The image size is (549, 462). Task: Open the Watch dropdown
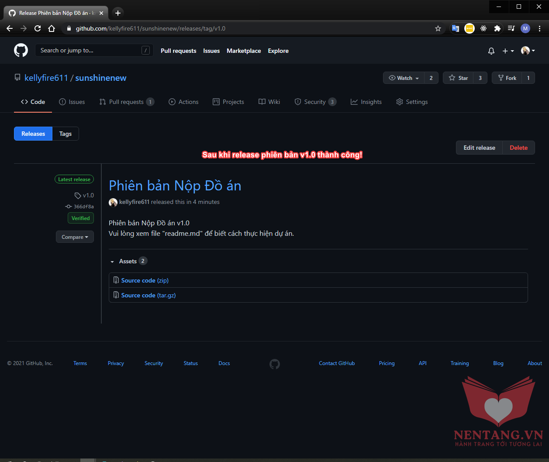tap(404, 78)
